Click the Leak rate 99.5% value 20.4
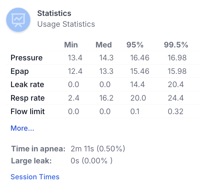Screen dimensions: 207x185 tap(176, 85)
